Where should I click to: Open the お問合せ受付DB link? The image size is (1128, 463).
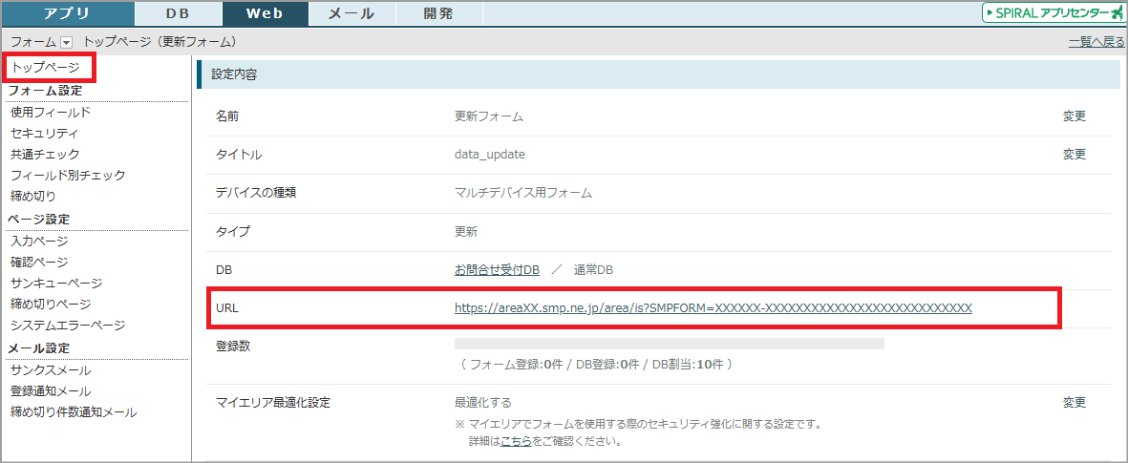pyautogui.click(x=497, y=270)
